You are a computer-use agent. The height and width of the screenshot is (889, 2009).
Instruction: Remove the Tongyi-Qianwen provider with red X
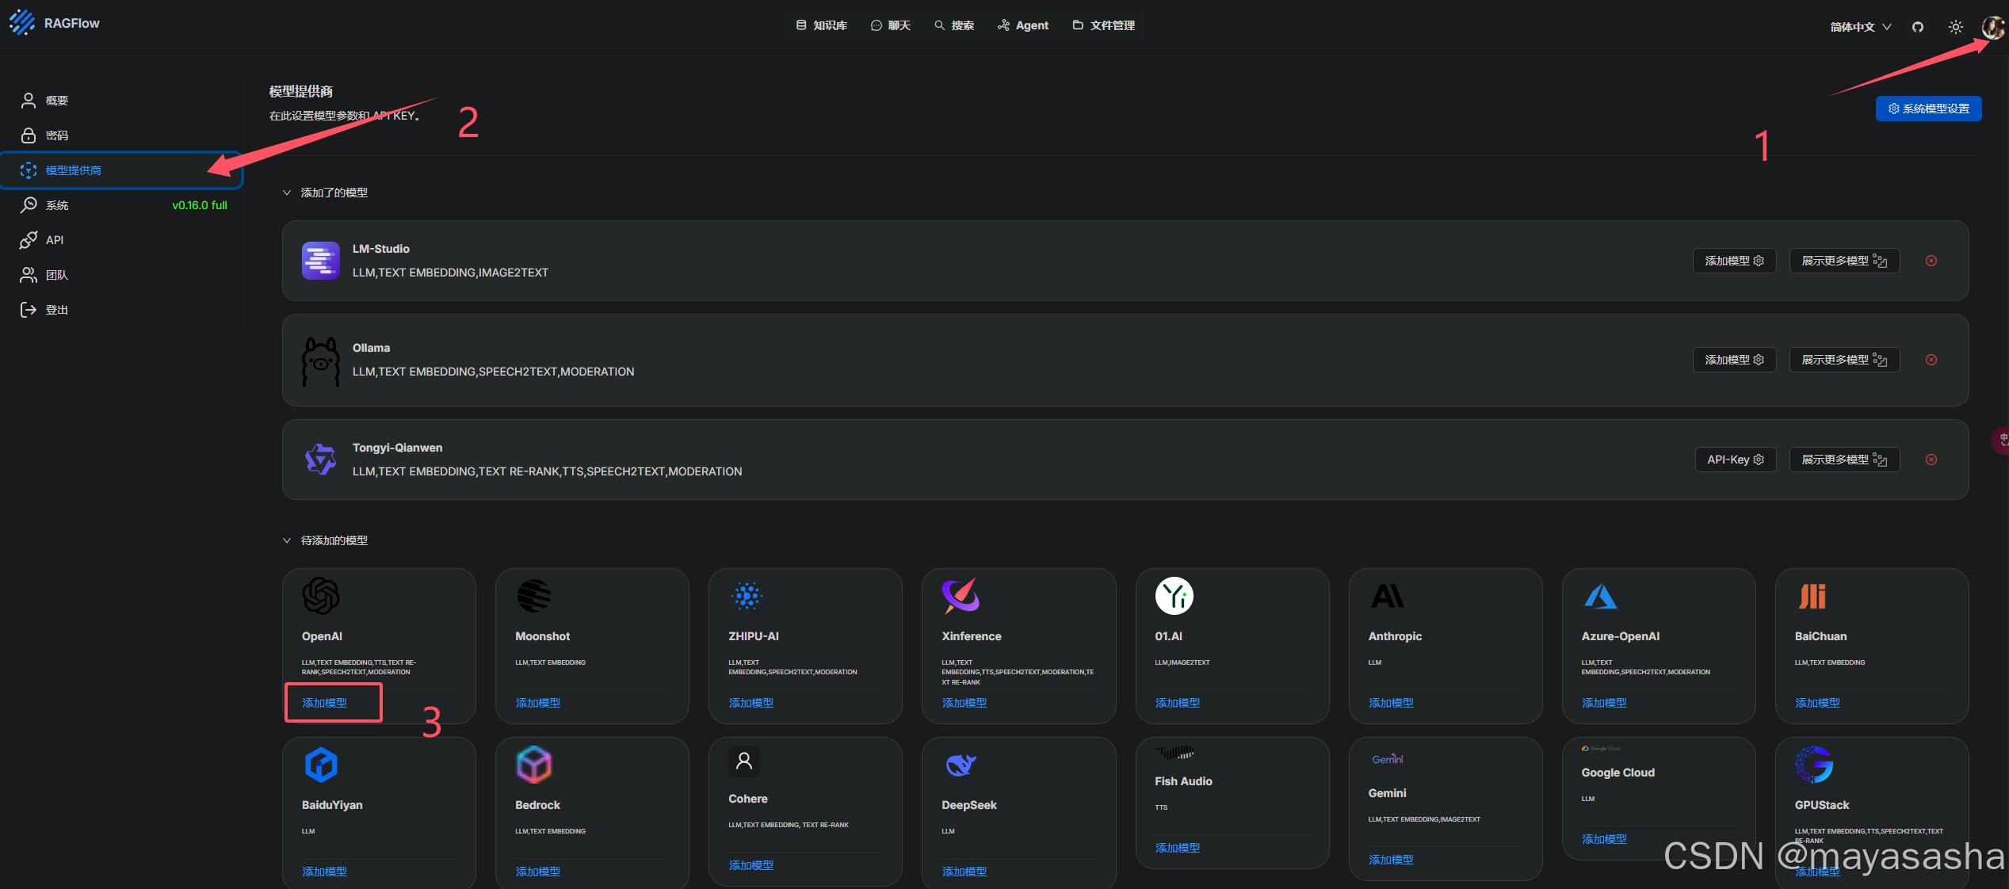coord(1931,460)
